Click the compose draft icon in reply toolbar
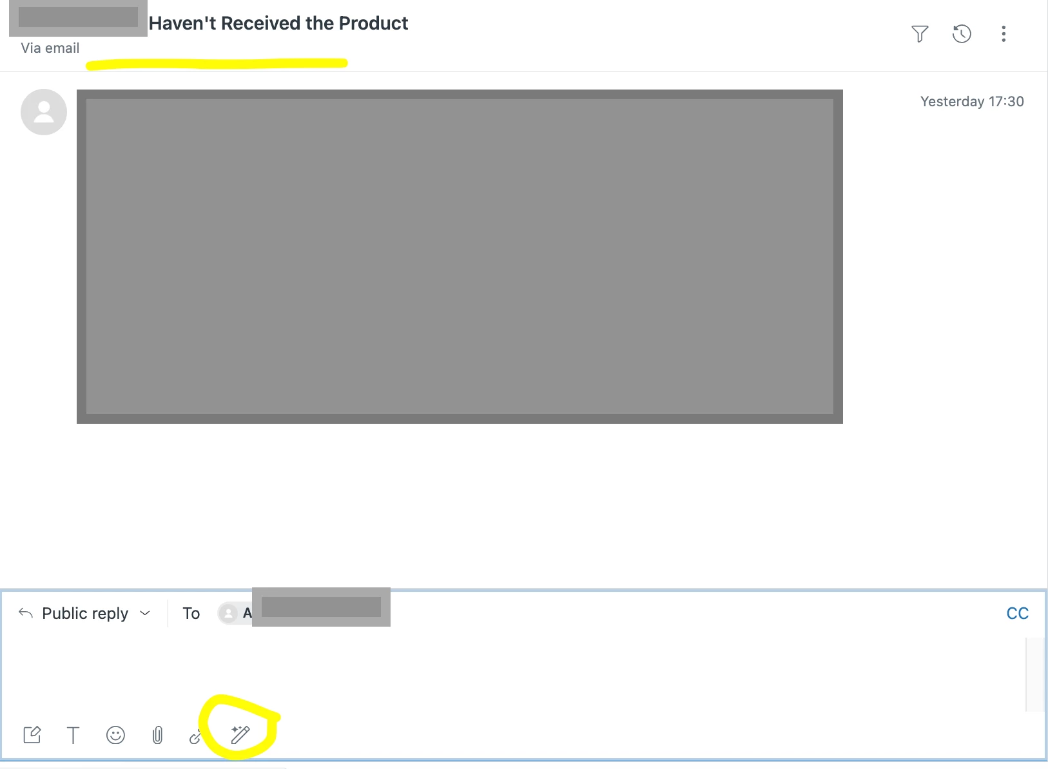This screenshot has width=1048, height=769. pyautogui.click(x=32, y=735)
